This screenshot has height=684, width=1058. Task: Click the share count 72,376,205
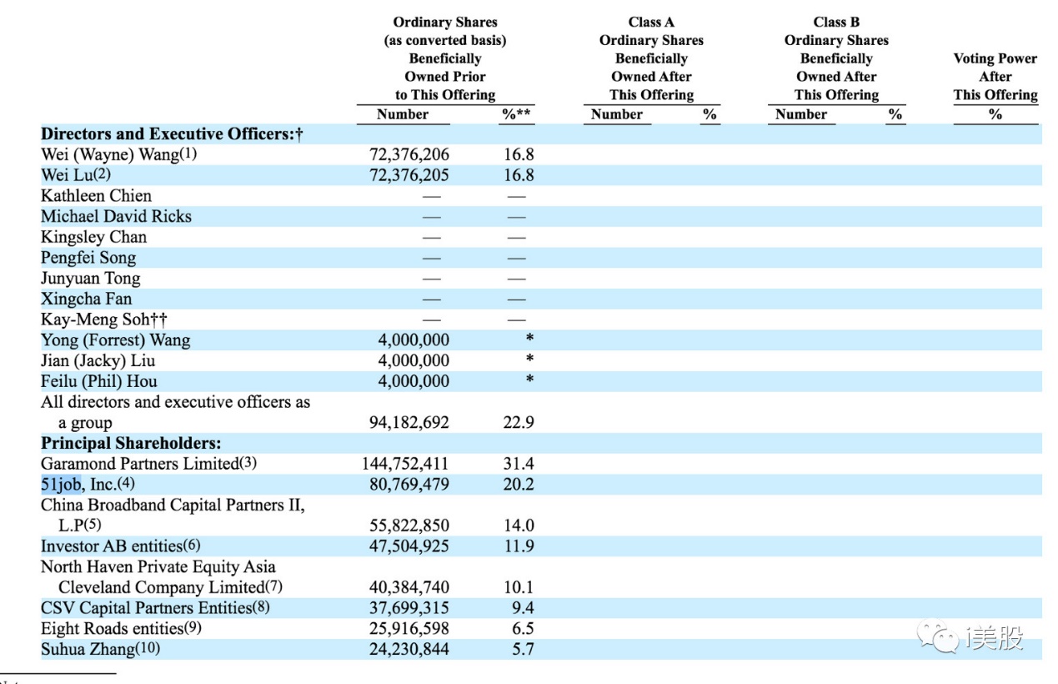point(409,175)
